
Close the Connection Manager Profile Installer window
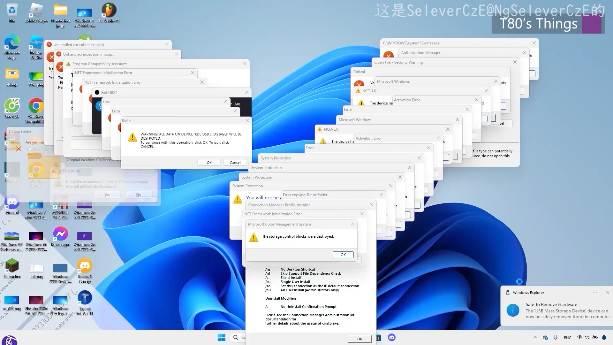point(372,205)
